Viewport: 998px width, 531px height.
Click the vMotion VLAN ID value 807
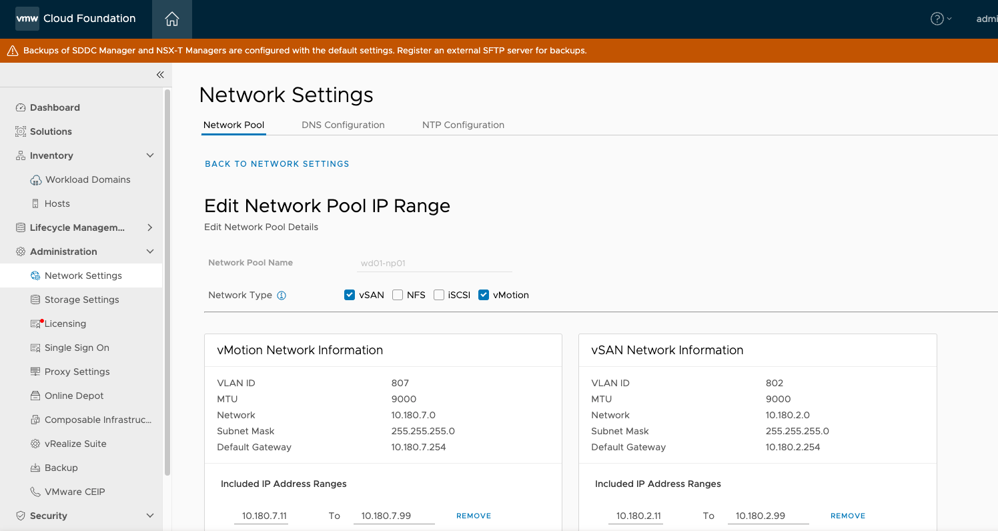[400, 383]
